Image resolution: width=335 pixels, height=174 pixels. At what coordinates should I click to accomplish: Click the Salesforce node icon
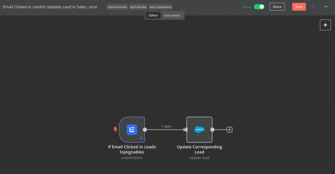[199, 130]
